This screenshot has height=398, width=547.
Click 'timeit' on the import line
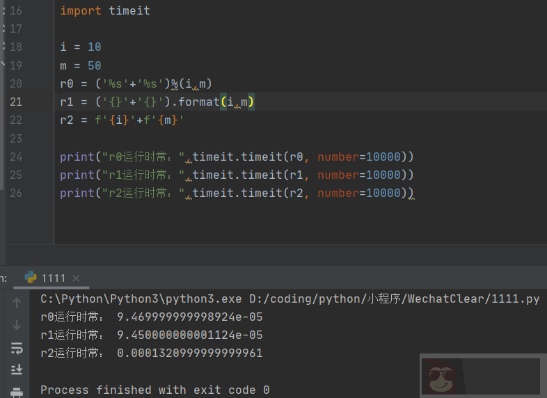tap(129, 11)
